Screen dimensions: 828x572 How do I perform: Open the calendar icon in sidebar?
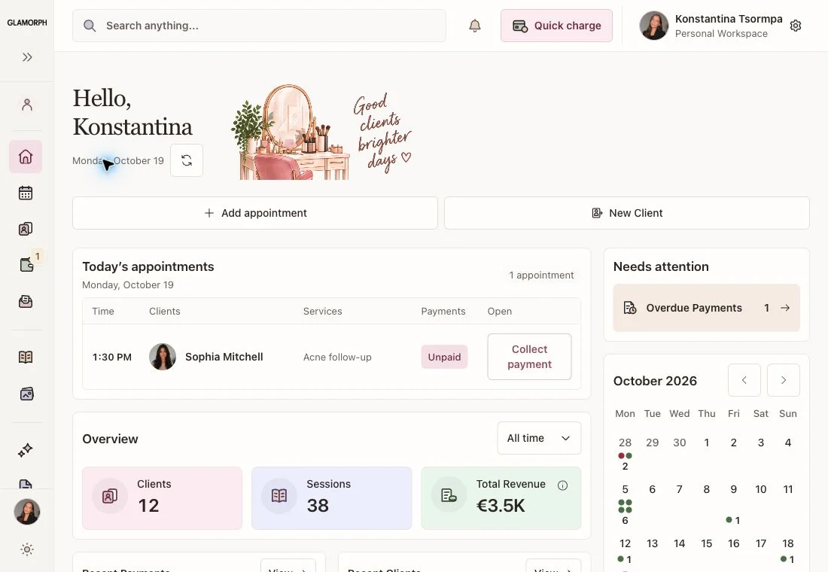tap(26, 193)
